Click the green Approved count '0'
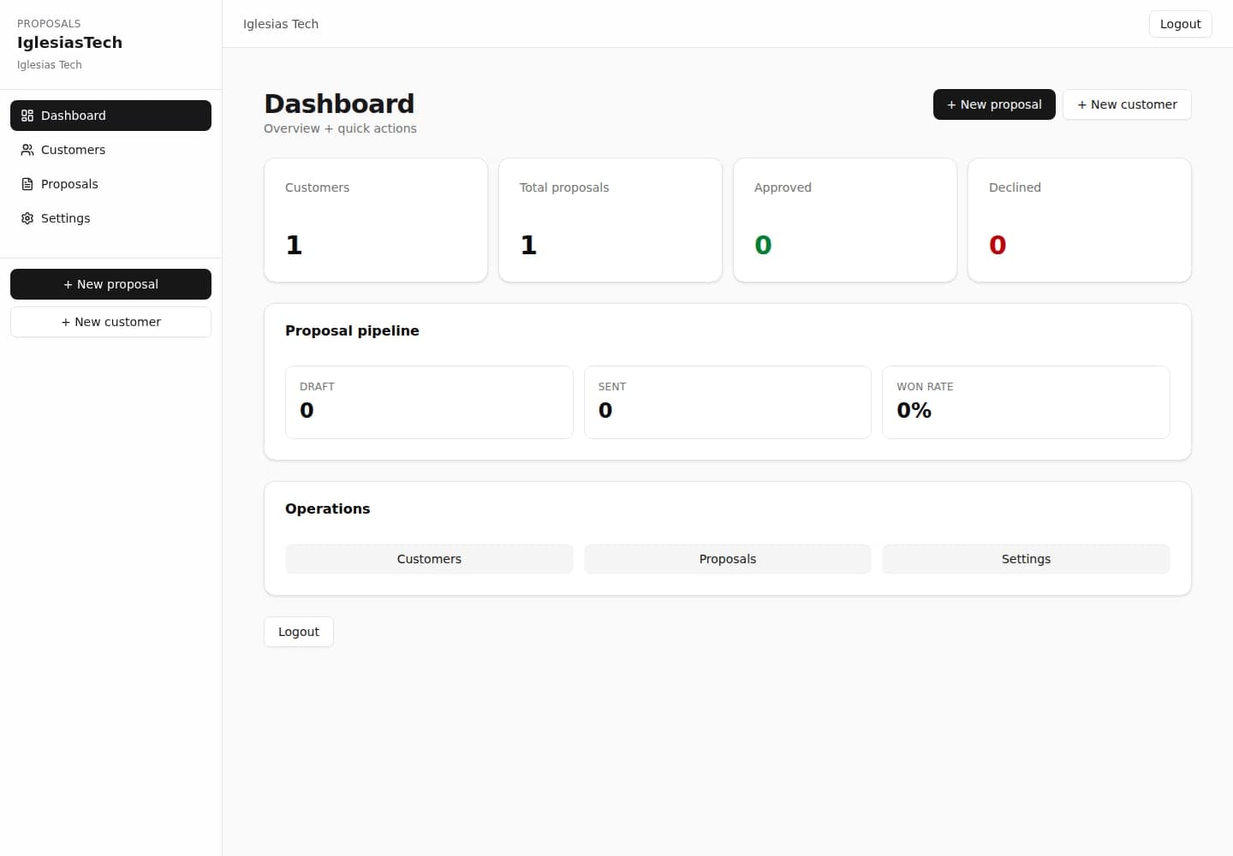Screen dimensions: 1233x856 click(x=763, y=245)
